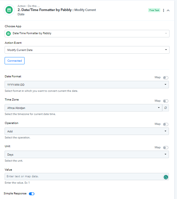The image size is (177, 199).
Task: Collapse the action step with chevron
Action: (x=168, y=10)
